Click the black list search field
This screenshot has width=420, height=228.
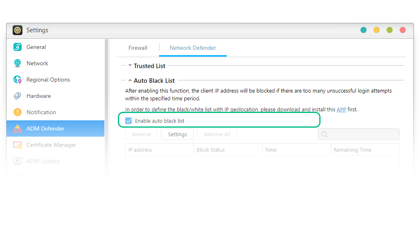363,134
